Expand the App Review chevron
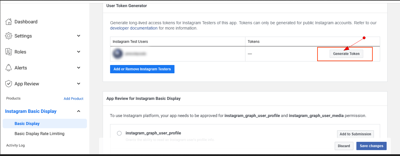 click(x=79, y=84)
